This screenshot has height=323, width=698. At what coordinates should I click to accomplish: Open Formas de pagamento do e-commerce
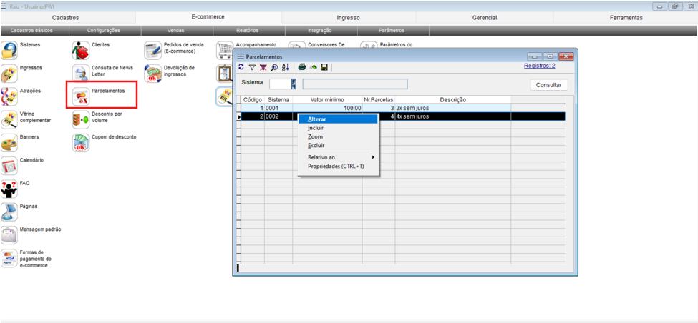[9, 258]
